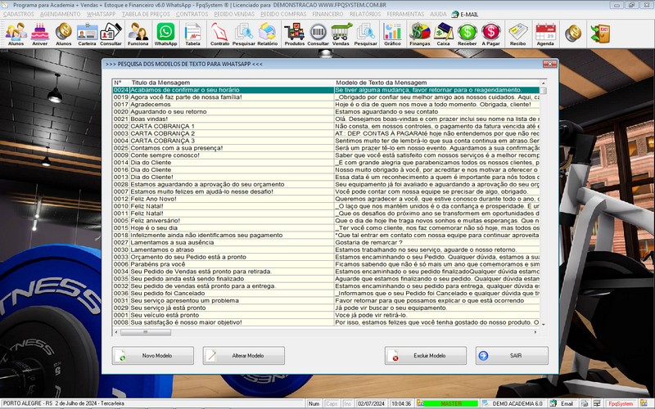This screenshot has width=655, height=409.
Task: Open the AGENDAMENTO menu
Action: click(x=60, y=14)
